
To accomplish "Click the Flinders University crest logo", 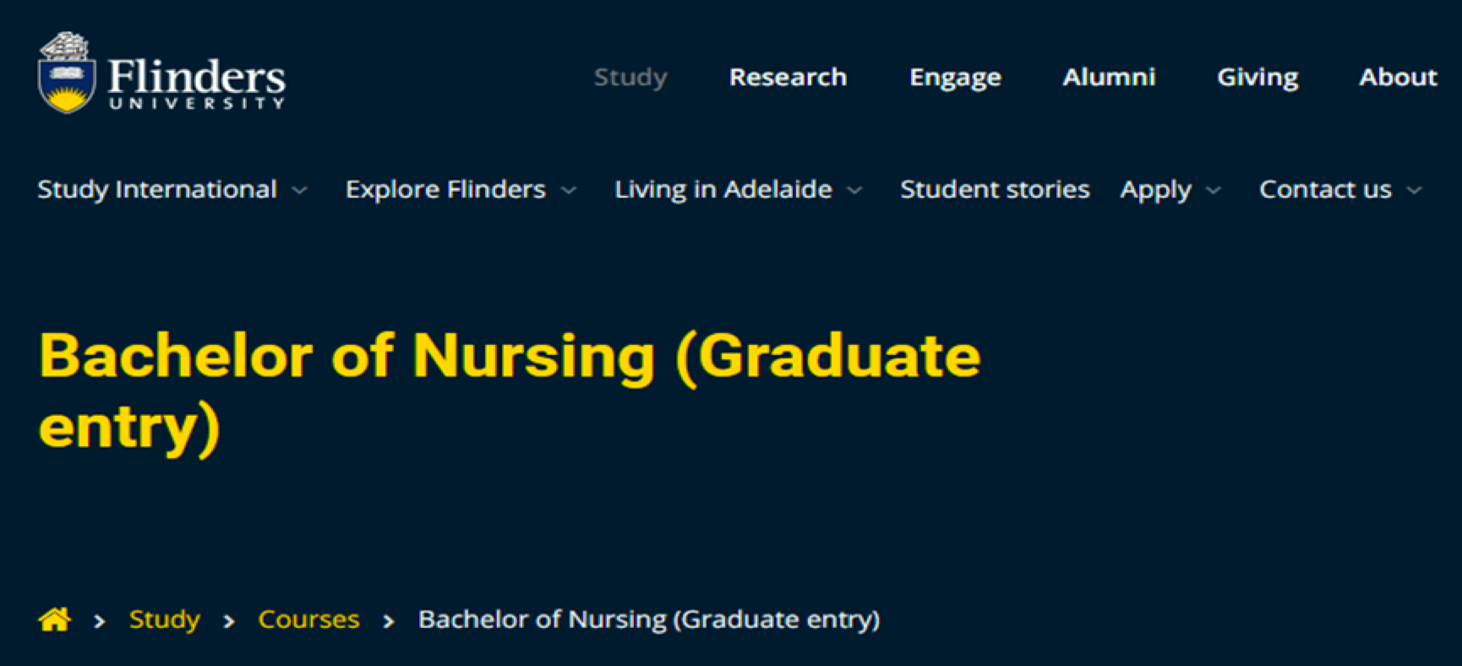I will point(67,73).
